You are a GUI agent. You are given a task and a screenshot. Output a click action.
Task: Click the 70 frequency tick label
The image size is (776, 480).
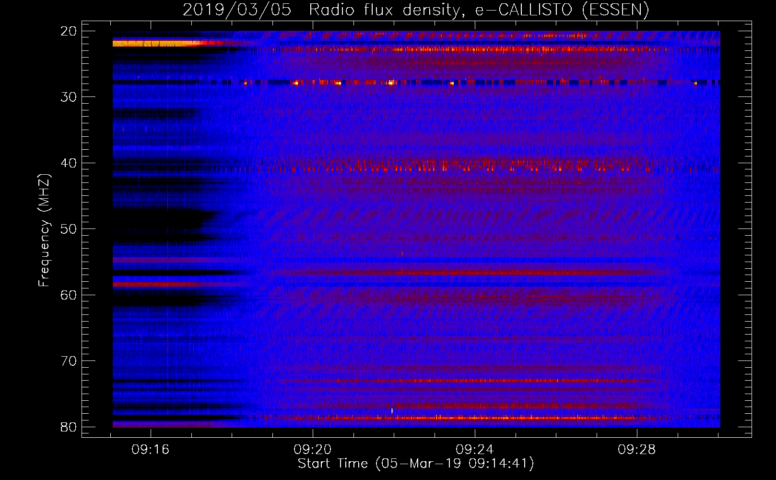click(69, 361)
